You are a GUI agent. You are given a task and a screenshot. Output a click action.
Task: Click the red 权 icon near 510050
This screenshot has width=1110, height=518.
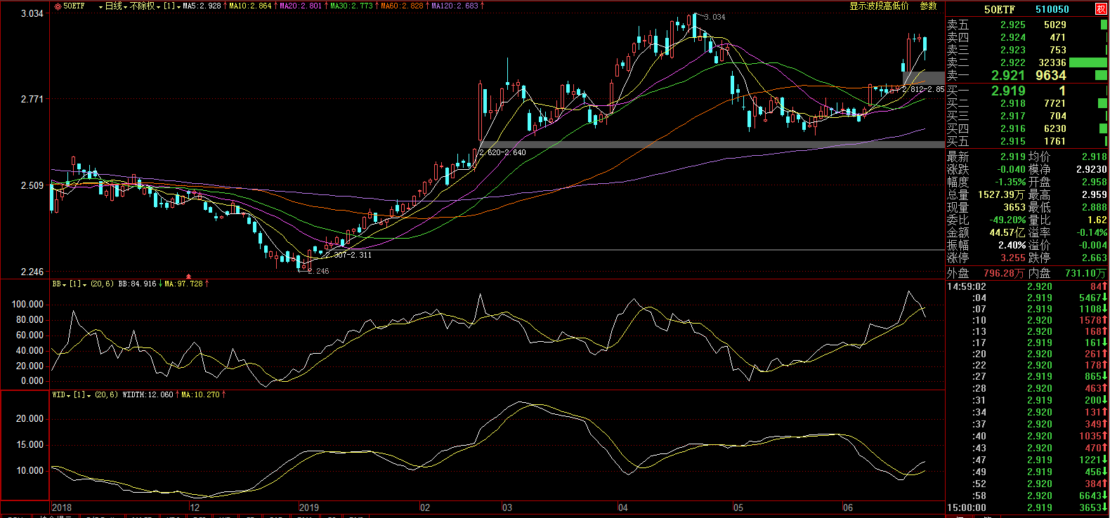[1101, 8]
